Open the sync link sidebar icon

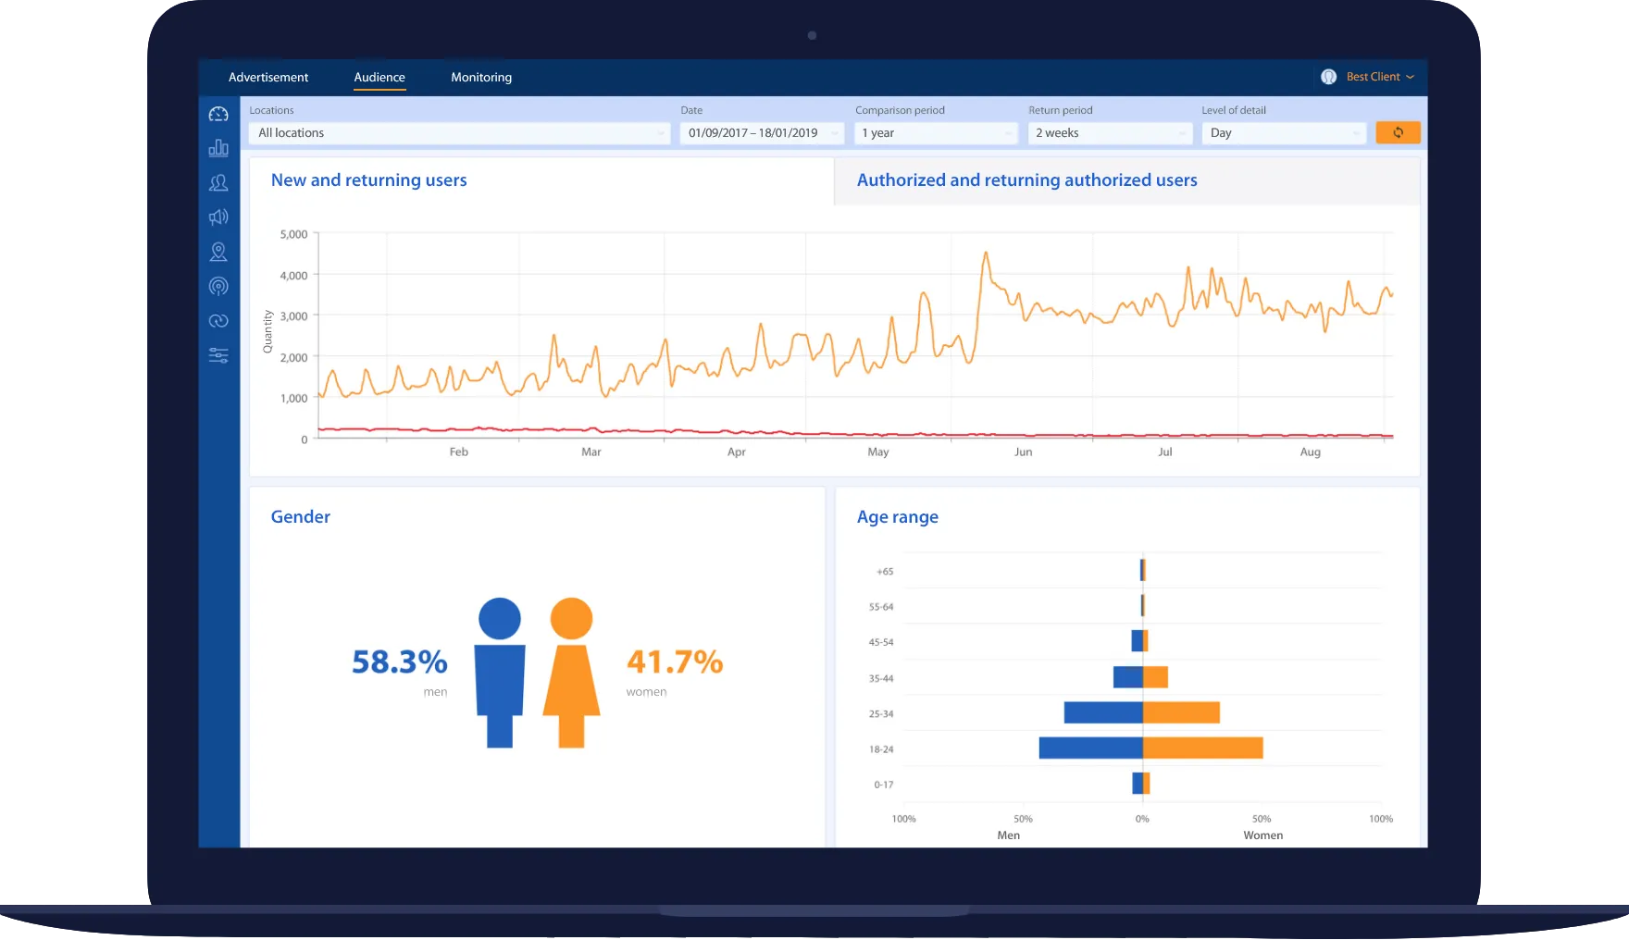218,321
